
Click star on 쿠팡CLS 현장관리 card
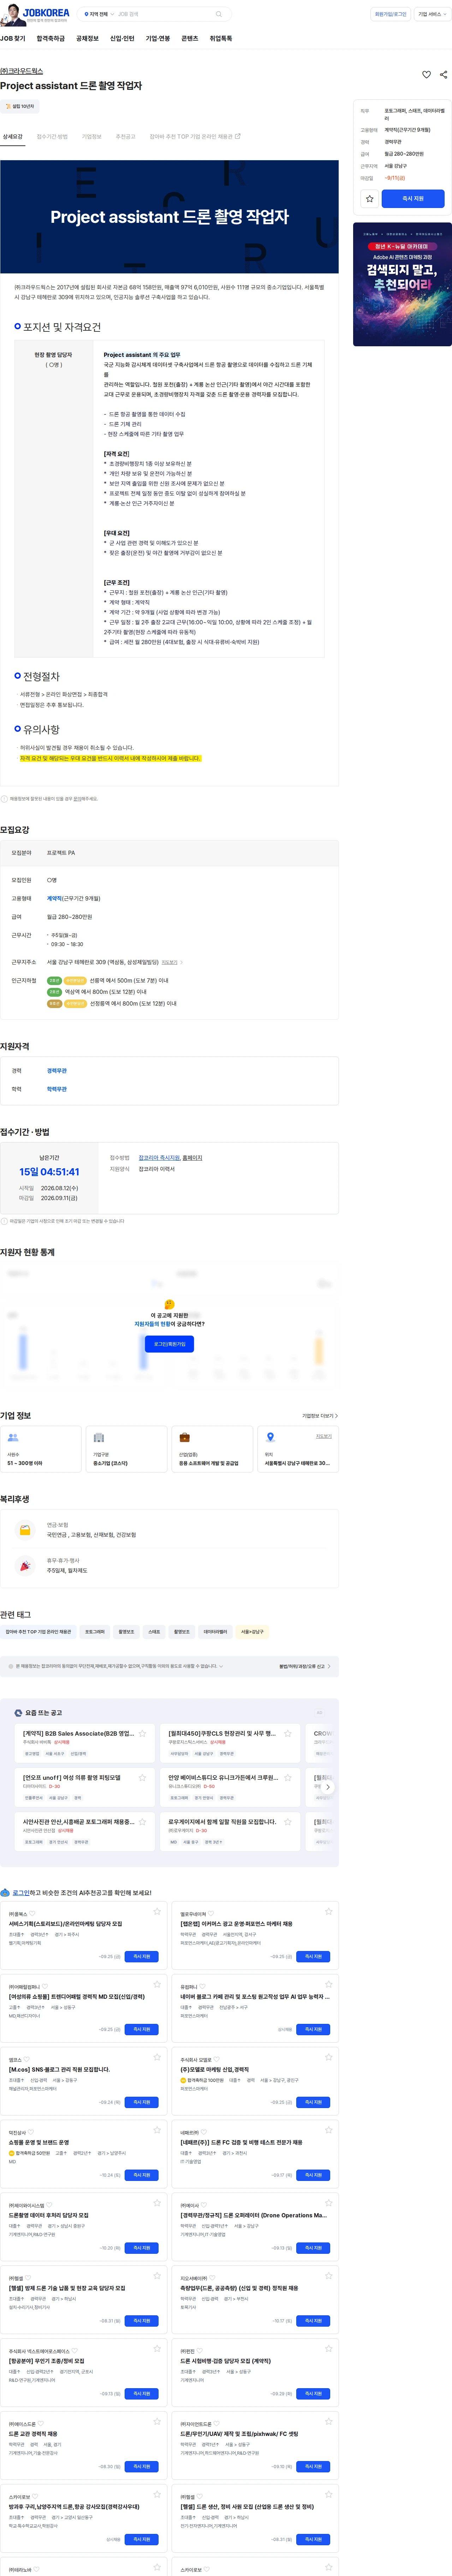pyautogui.click(x=289, y=1733)
